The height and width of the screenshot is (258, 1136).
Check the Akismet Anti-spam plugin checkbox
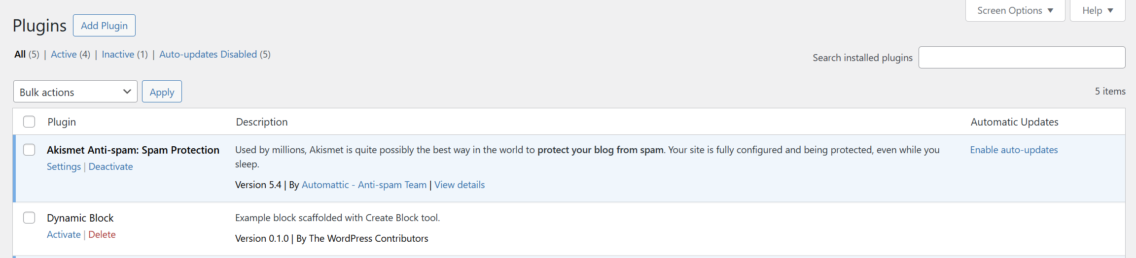(x=29, y=150)
